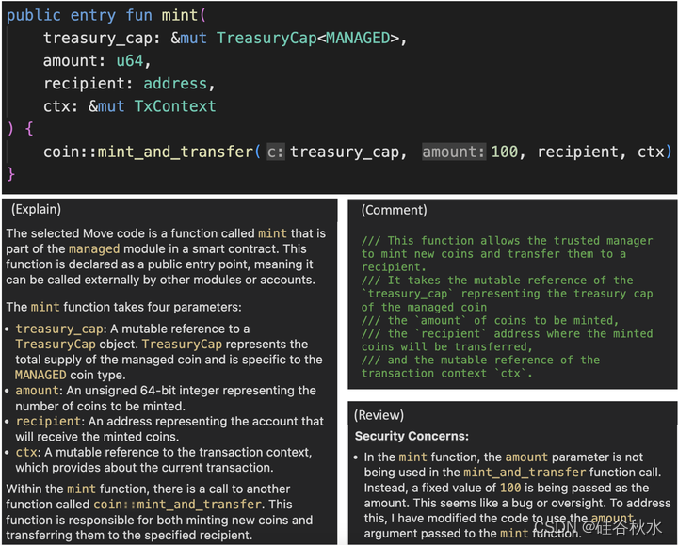Click the literal '100' in the code
This screenshot has width=678, height=545.
(x=504, y=152)
